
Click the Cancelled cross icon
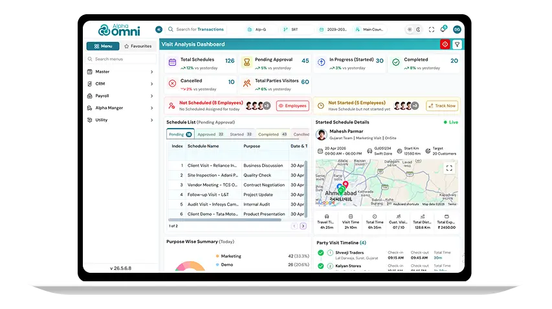click(x=173, y=83)
